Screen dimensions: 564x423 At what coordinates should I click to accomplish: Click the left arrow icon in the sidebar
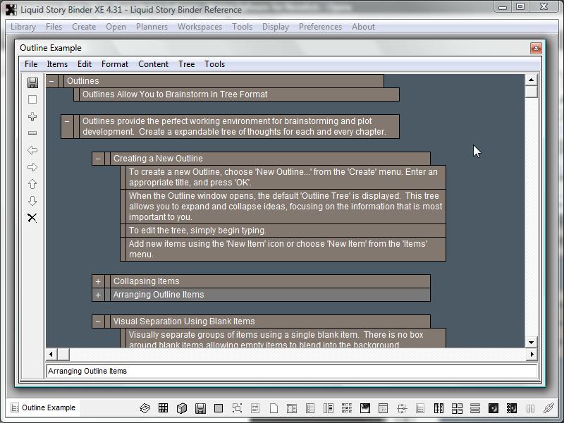point(32,150)
